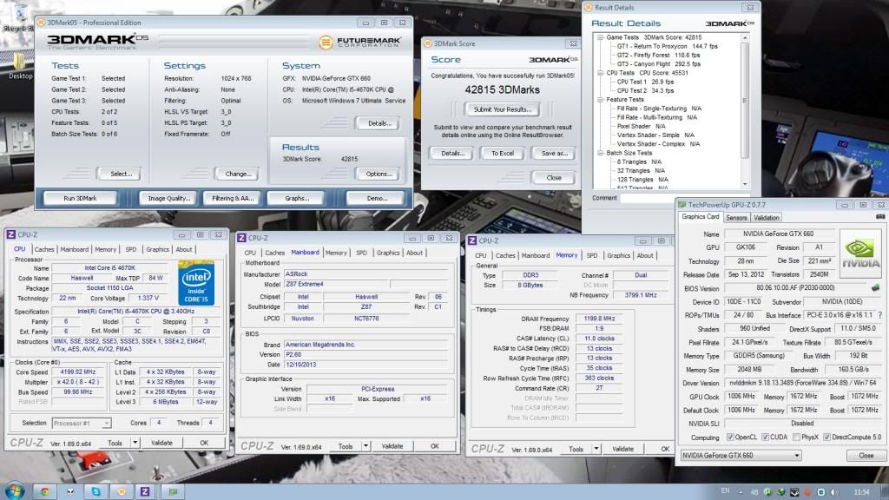Select SPD tab in CPU-Z Mainboard window
Screen dimensions: 889x500
(x=362, y=253)
